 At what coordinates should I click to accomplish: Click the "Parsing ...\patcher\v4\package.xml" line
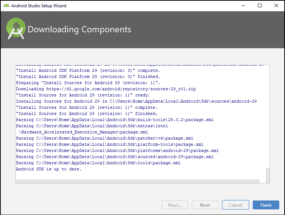(105, 138)
